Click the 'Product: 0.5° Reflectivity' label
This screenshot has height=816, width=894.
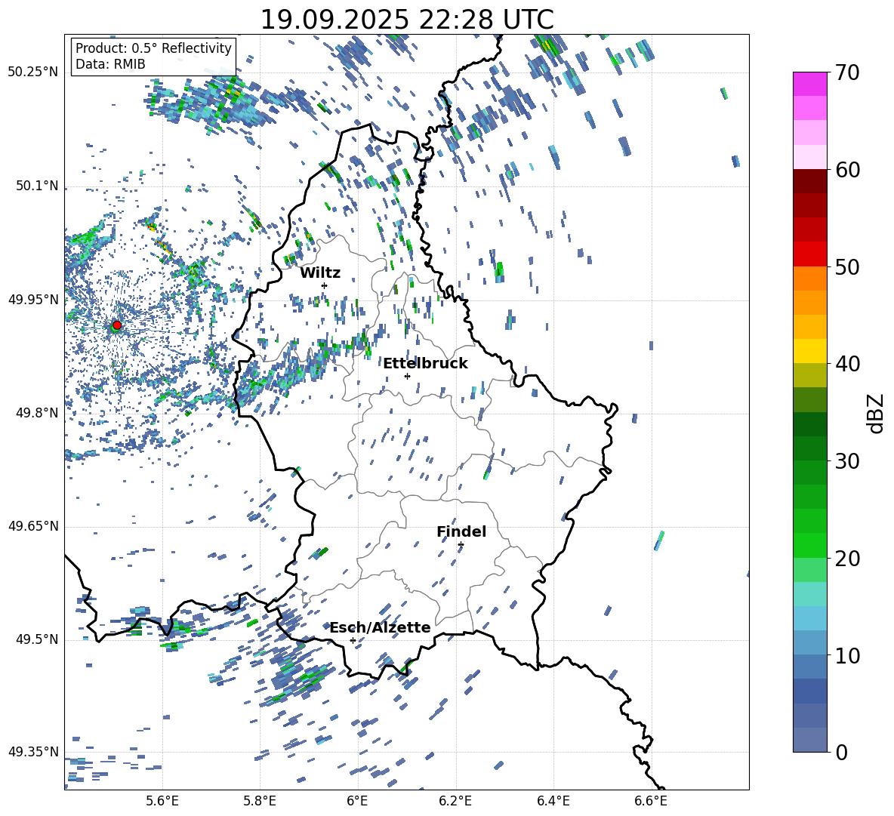(153, 48)
